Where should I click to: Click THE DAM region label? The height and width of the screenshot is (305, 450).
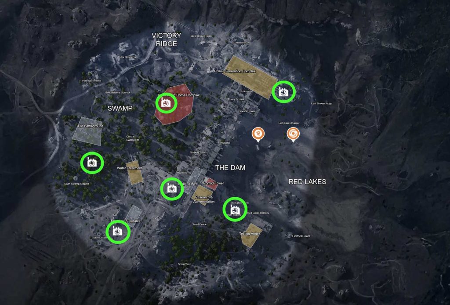click(x=230, y=168)
